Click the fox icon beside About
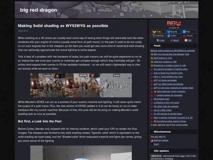213x160 pixels. (172, 40)
